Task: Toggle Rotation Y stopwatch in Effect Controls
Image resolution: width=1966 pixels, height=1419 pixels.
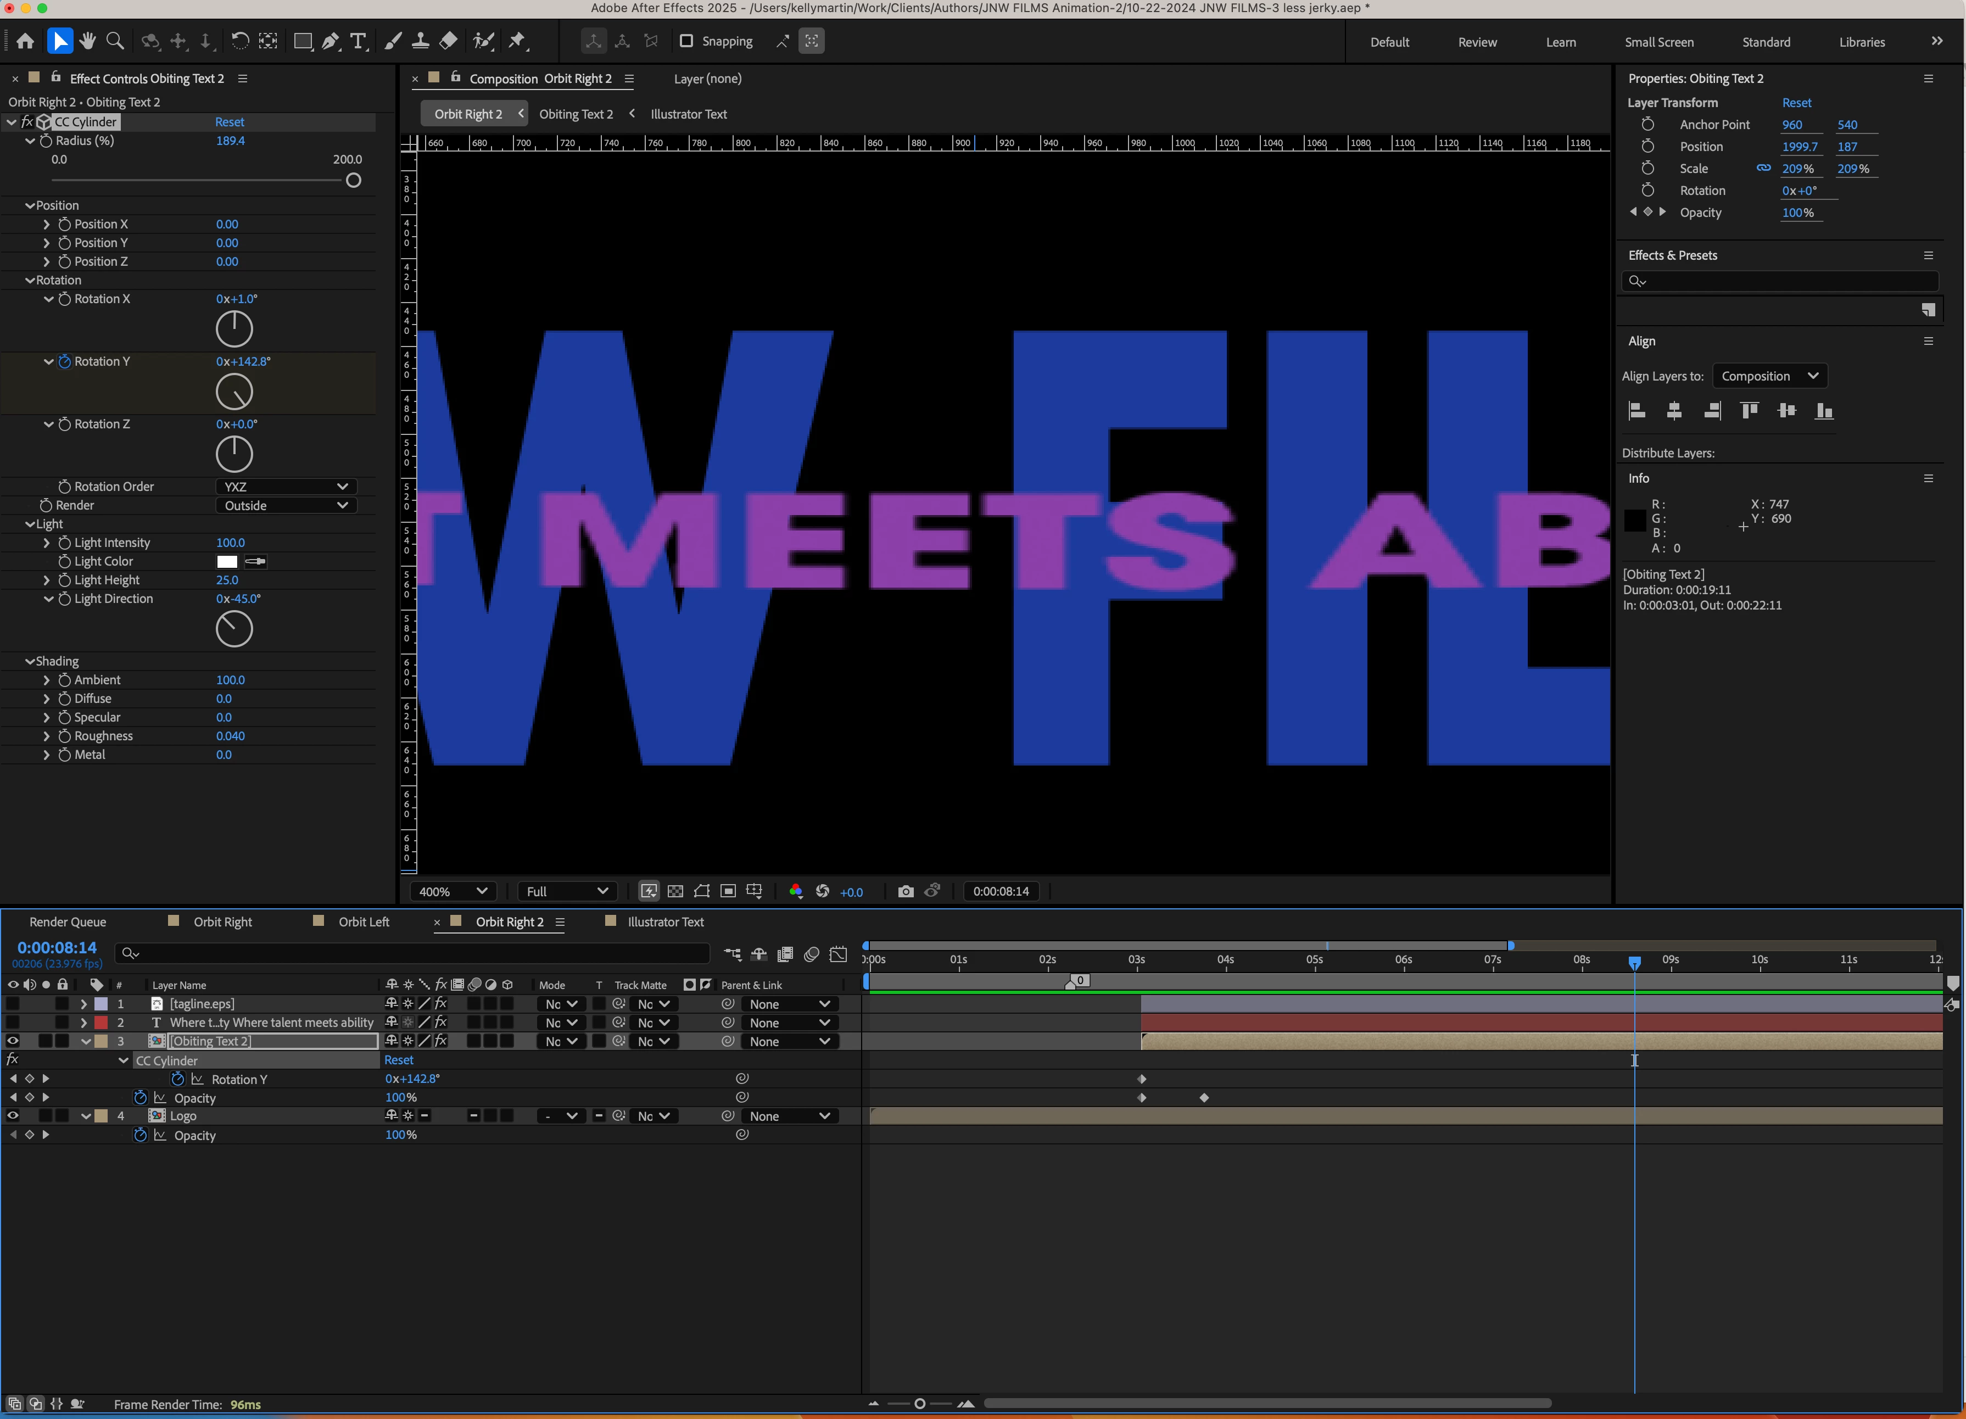Action: (65, 361)
